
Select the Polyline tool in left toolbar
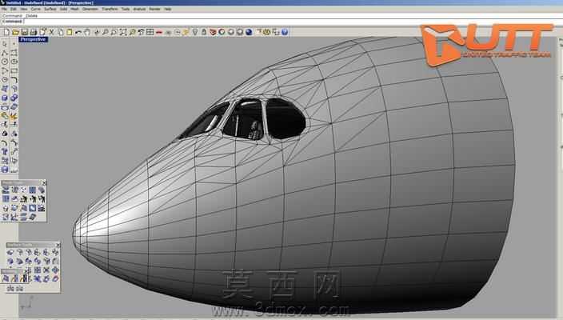pyautogui.click(x=5, y=53)
